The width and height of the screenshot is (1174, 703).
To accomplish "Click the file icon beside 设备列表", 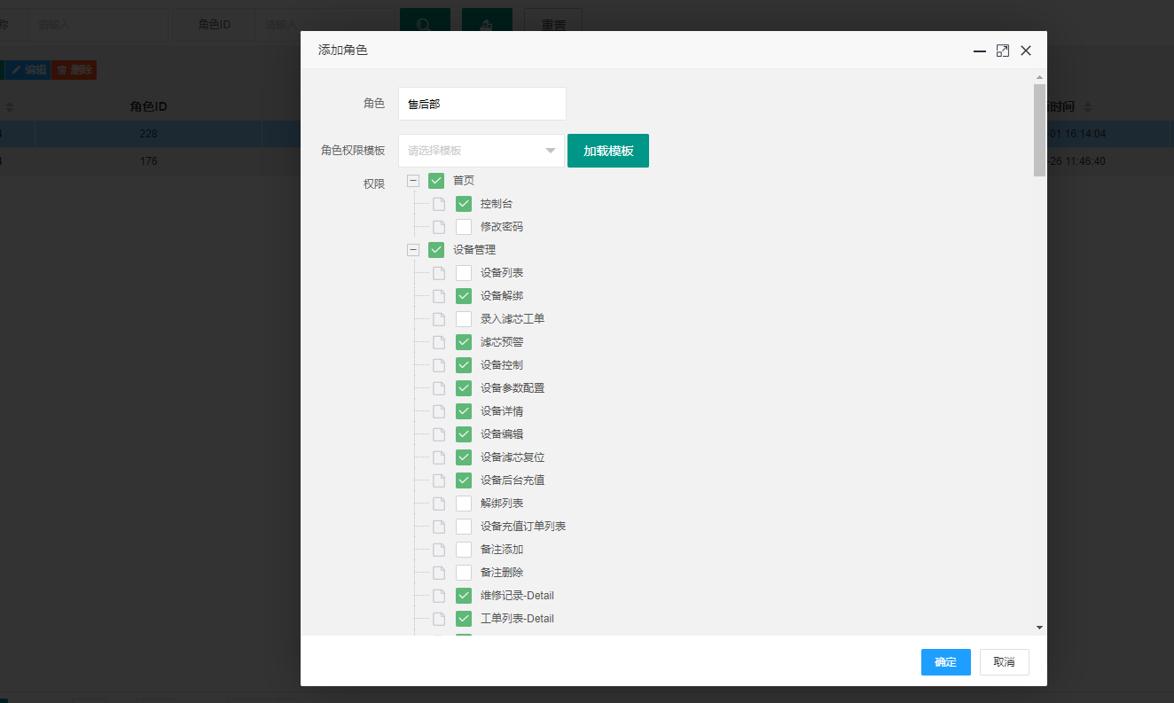I will 439,273.
